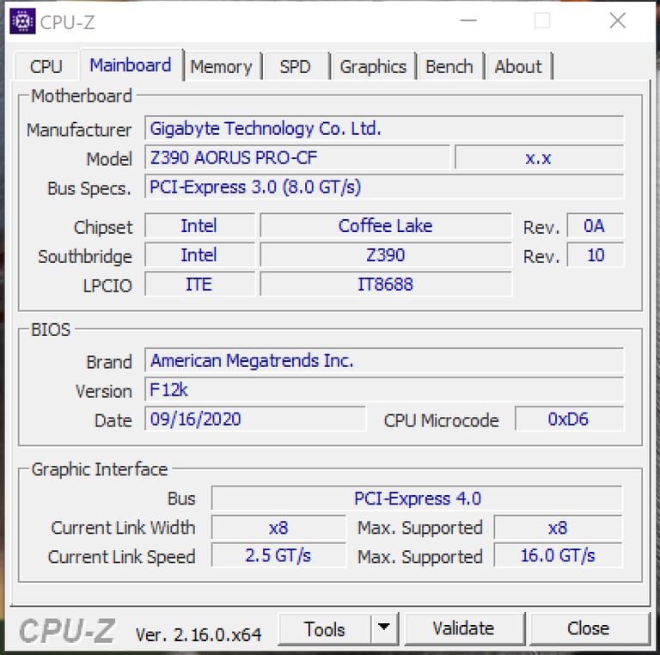This screenshot has width=660, height=655.
Task: Switch to the Memory tab
Action: click(222, 66)
